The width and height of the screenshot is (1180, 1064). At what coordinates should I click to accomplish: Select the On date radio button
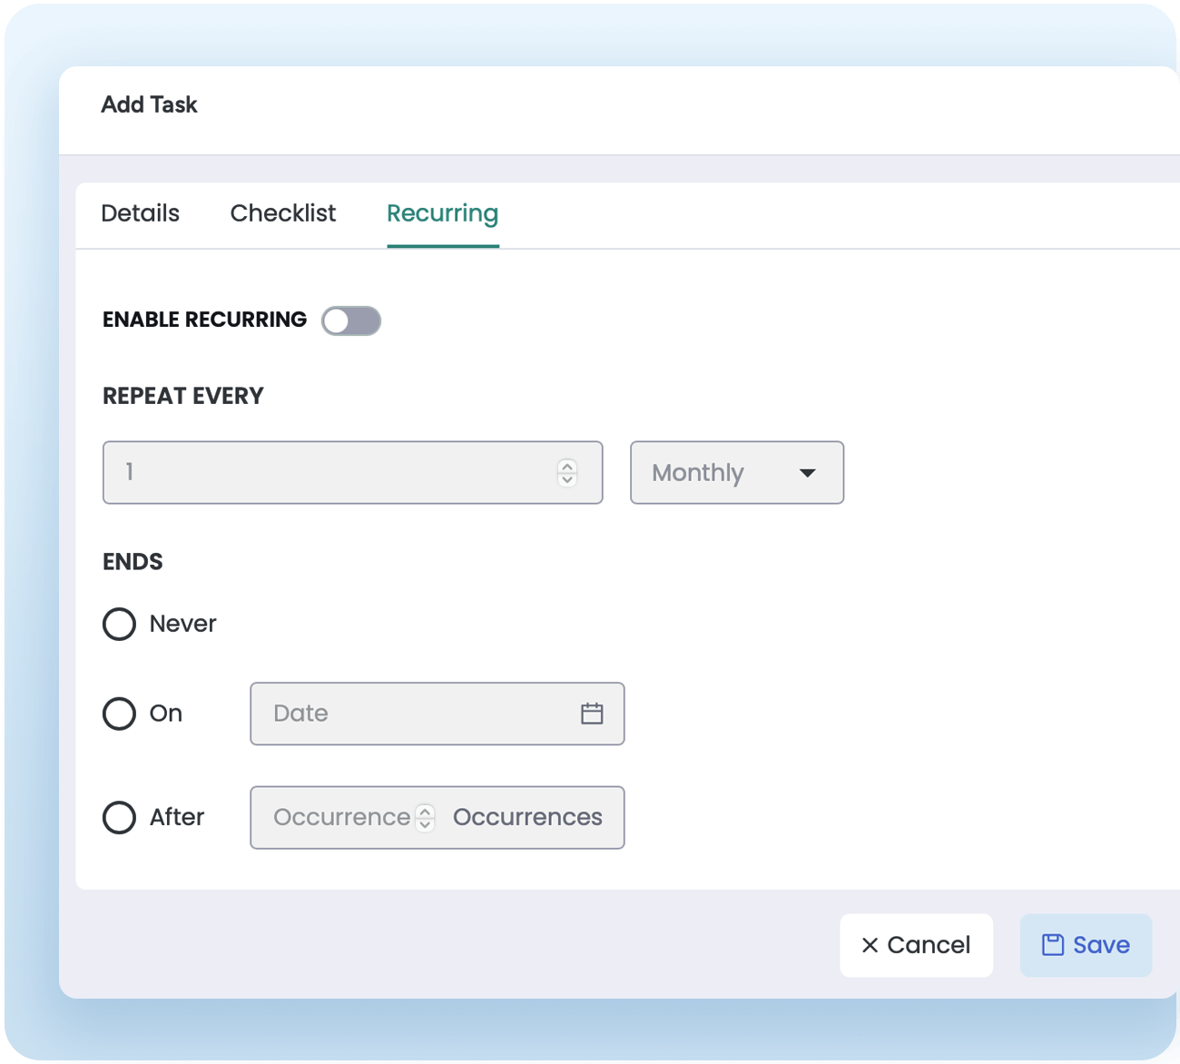119,714
